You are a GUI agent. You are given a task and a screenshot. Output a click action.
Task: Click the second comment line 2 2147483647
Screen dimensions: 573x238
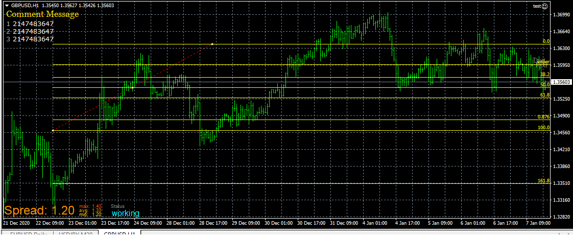point(30,32)
